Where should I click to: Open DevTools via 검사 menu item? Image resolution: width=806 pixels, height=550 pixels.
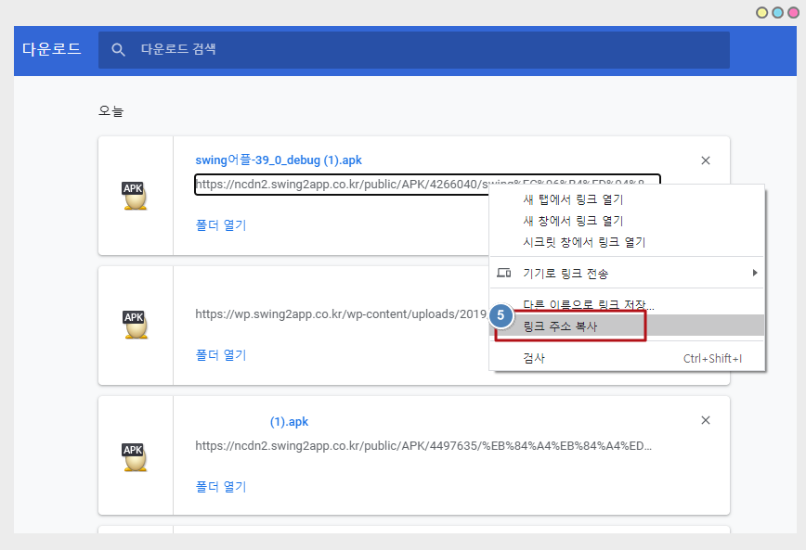click(534, 358)
